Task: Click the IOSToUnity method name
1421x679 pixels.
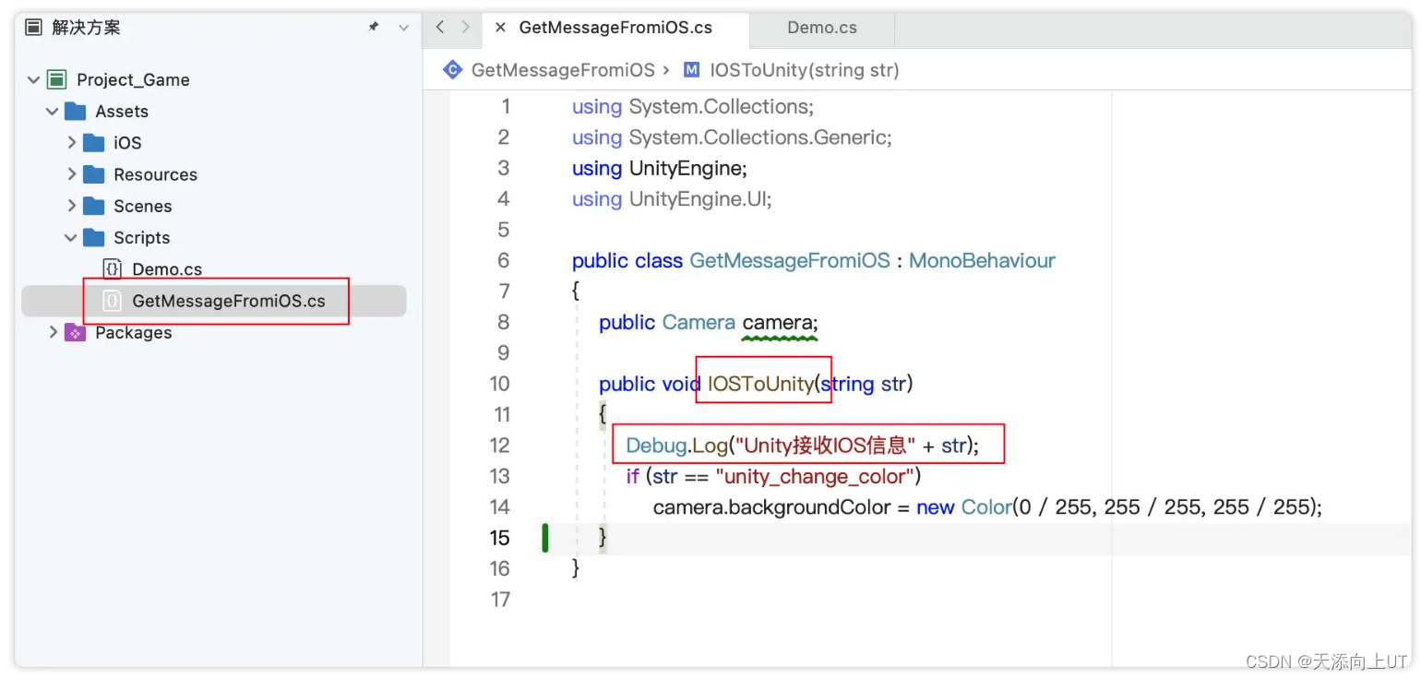Action: click(x=761, y=384)
